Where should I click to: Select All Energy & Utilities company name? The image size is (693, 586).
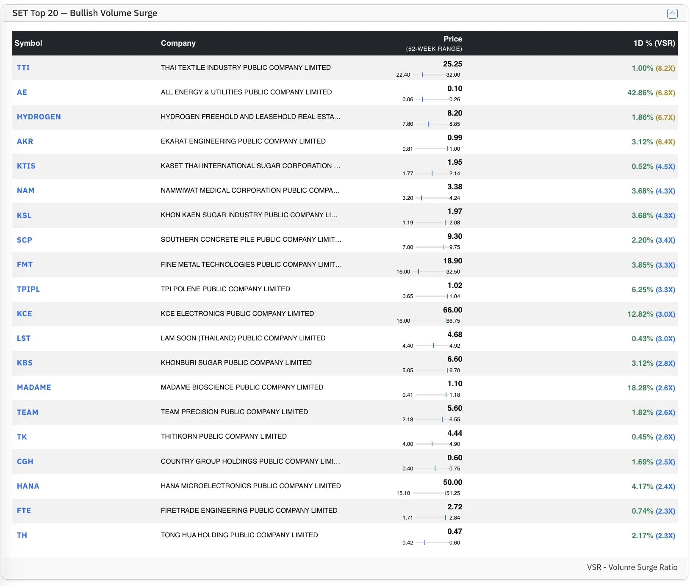tap(246, 92)
